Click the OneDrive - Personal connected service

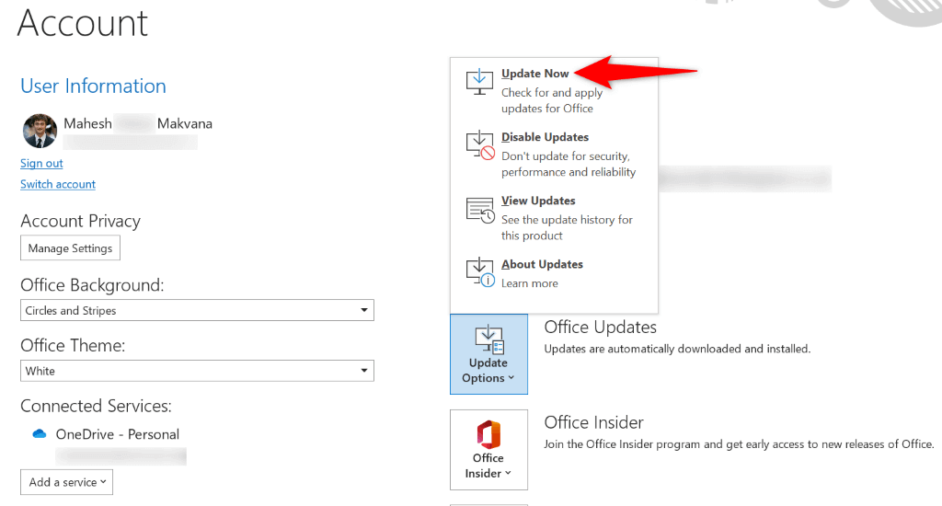(x=117, y=434)
